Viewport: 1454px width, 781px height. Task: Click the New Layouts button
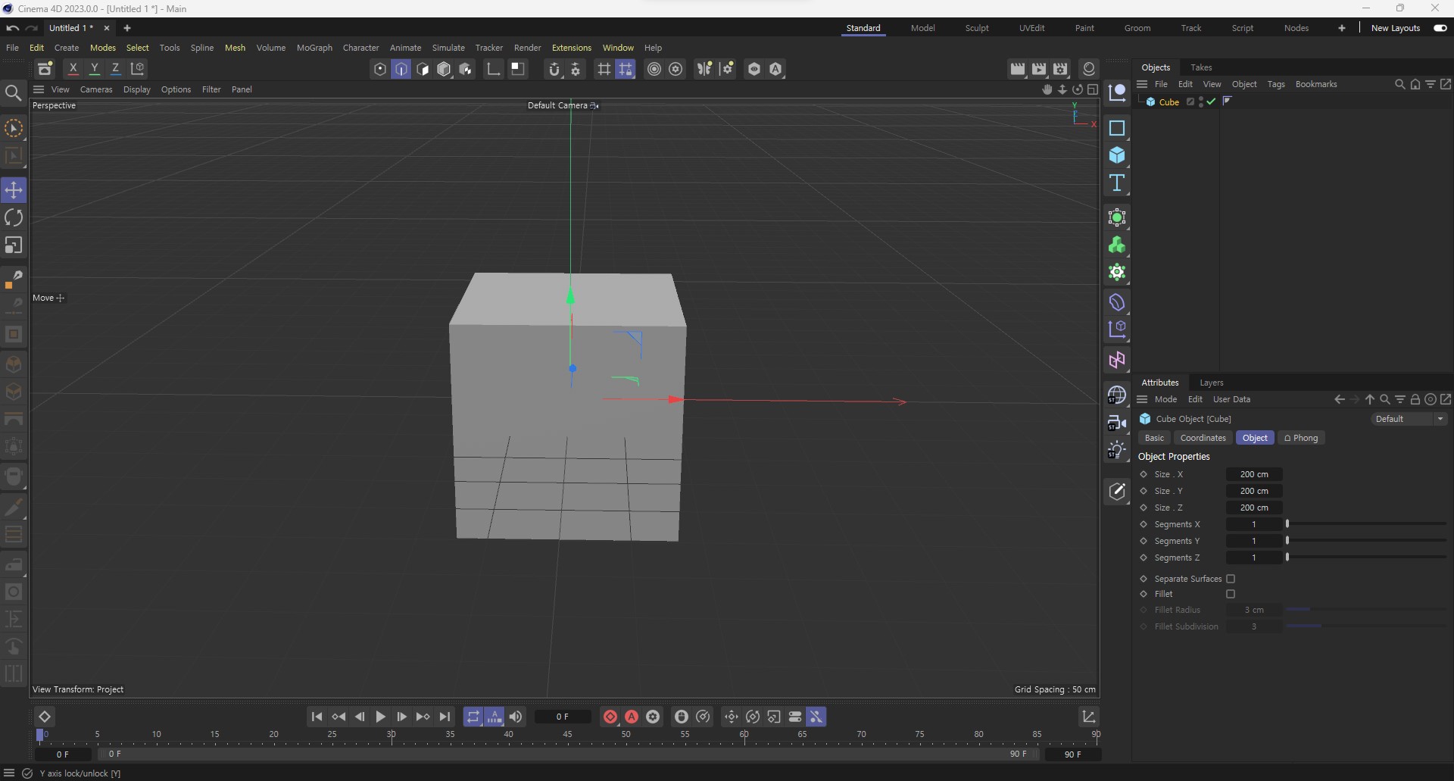coord(1396,28)
